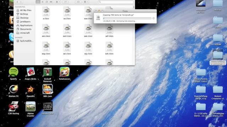Click the Finder search field
This screenshot has height=127, width=227.
(x=116, y=2)
